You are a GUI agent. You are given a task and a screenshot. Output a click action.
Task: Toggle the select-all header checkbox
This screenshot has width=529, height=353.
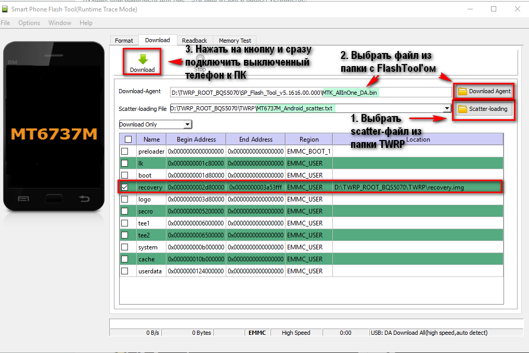[128, 139]
